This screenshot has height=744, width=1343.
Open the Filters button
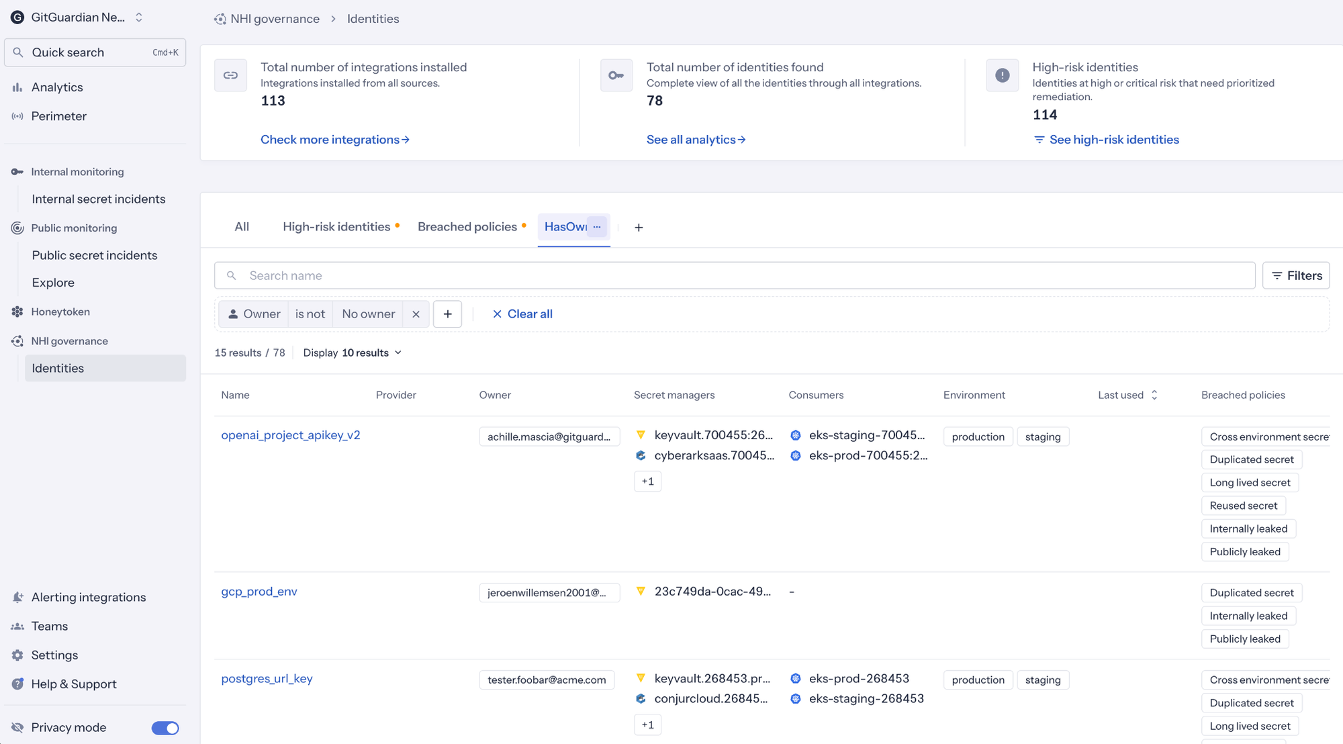[x=1296, y=275]
